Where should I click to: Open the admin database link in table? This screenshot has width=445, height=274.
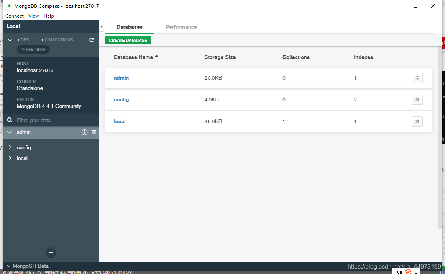pos(121,78)
